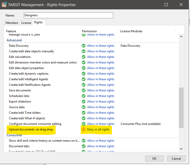Select 'Configure document consumer editing' feature
190x165 pixels.
coord(35,124)
